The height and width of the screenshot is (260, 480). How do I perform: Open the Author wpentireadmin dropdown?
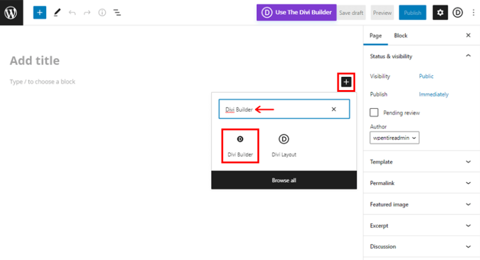pos(394,137)
